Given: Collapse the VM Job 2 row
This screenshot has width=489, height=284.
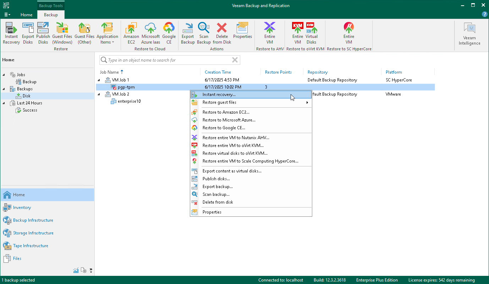Looking at the screenshot, I should coord(99,94).
